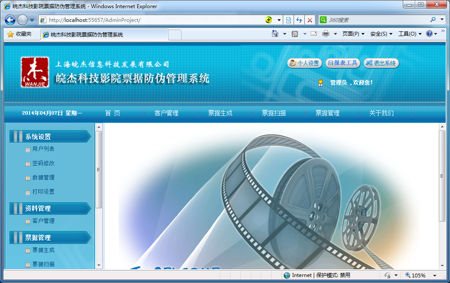Screen dimensions: 450x283
Task: Select 客户管理 in the top navigation bar
Action: 166,113
